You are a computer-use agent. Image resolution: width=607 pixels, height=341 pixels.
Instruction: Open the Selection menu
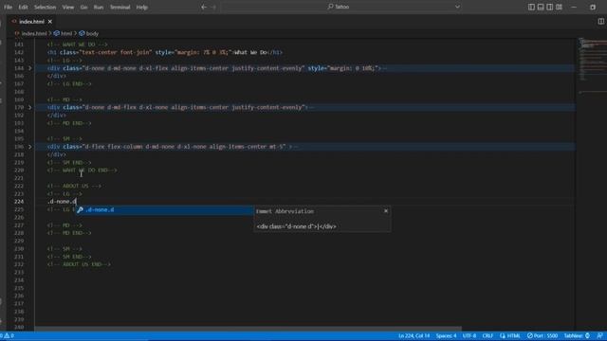pos(45,7)
